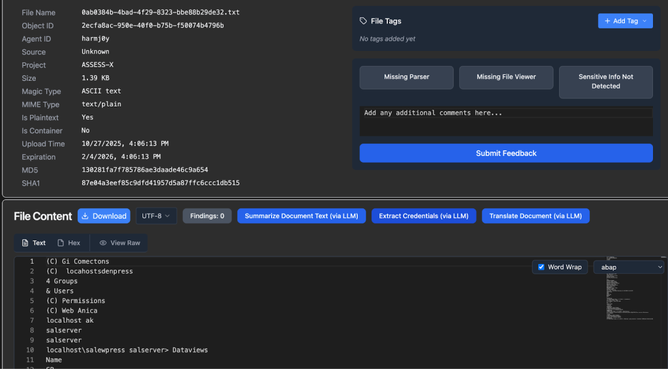668x369 pixels.
Task: Toggle the Missing File Viewer feedback option
Action: [x=506, y=77]
